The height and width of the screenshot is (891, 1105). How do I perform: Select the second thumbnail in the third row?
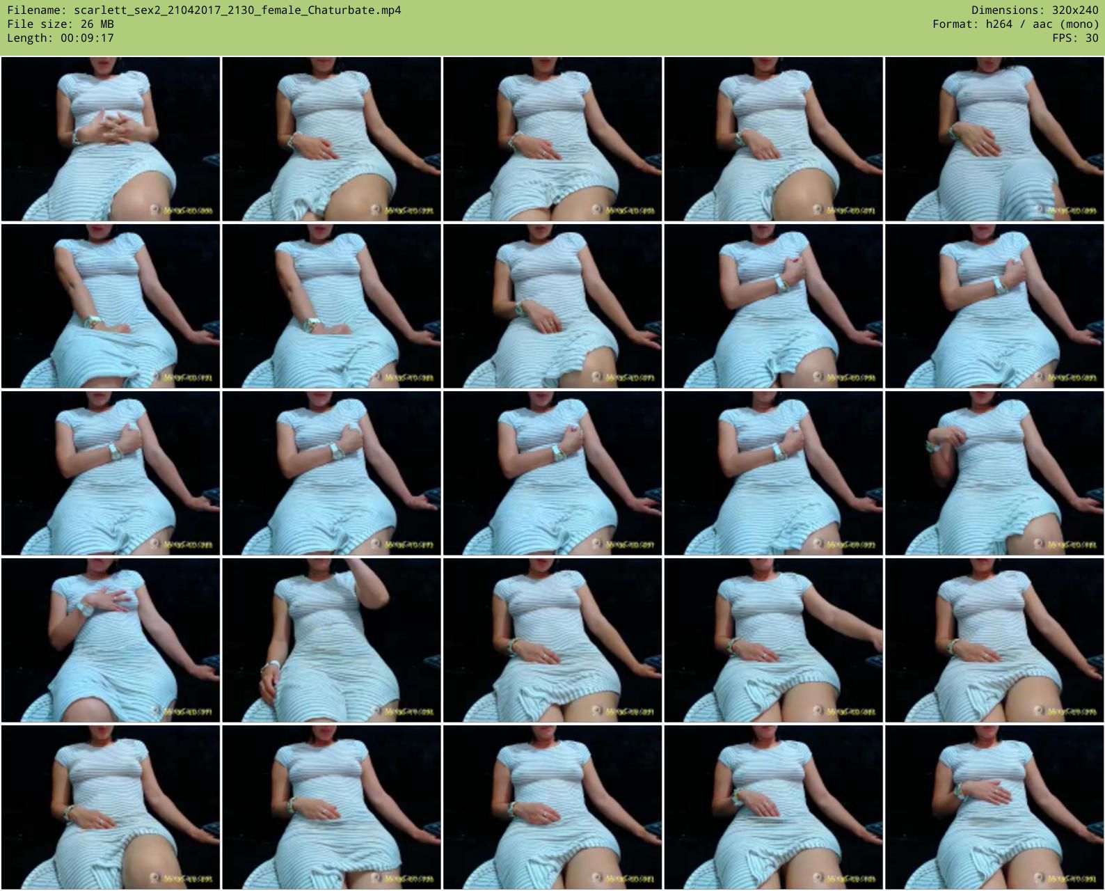coord(331,473)
